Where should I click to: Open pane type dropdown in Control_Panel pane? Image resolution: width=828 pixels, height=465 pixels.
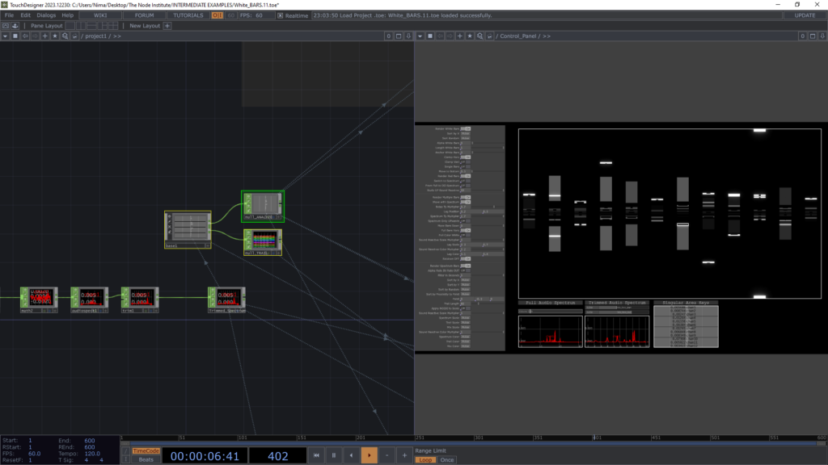(421, 36)
